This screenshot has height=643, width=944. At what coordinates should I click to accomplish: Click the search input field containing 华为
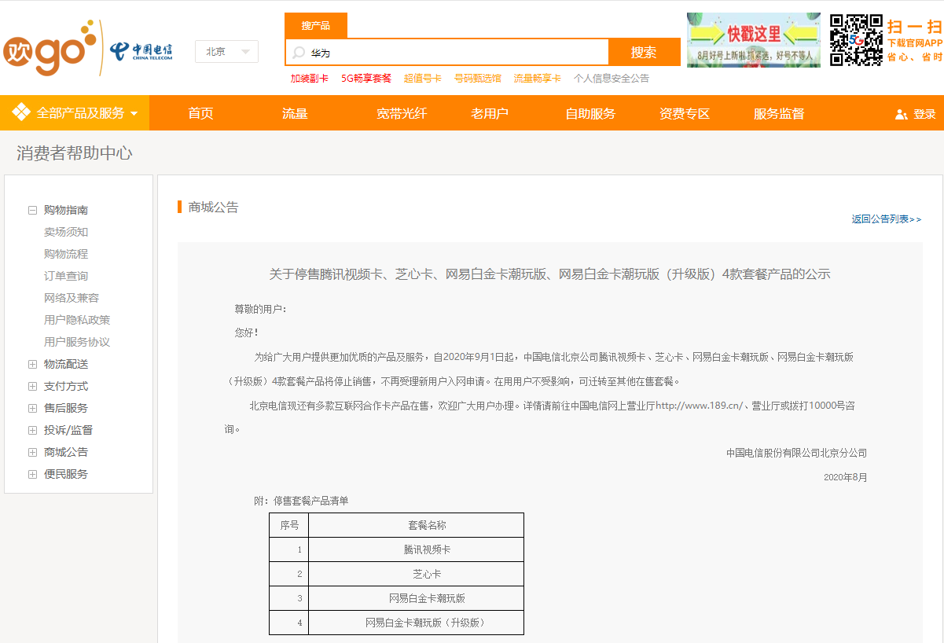(456, 53)
